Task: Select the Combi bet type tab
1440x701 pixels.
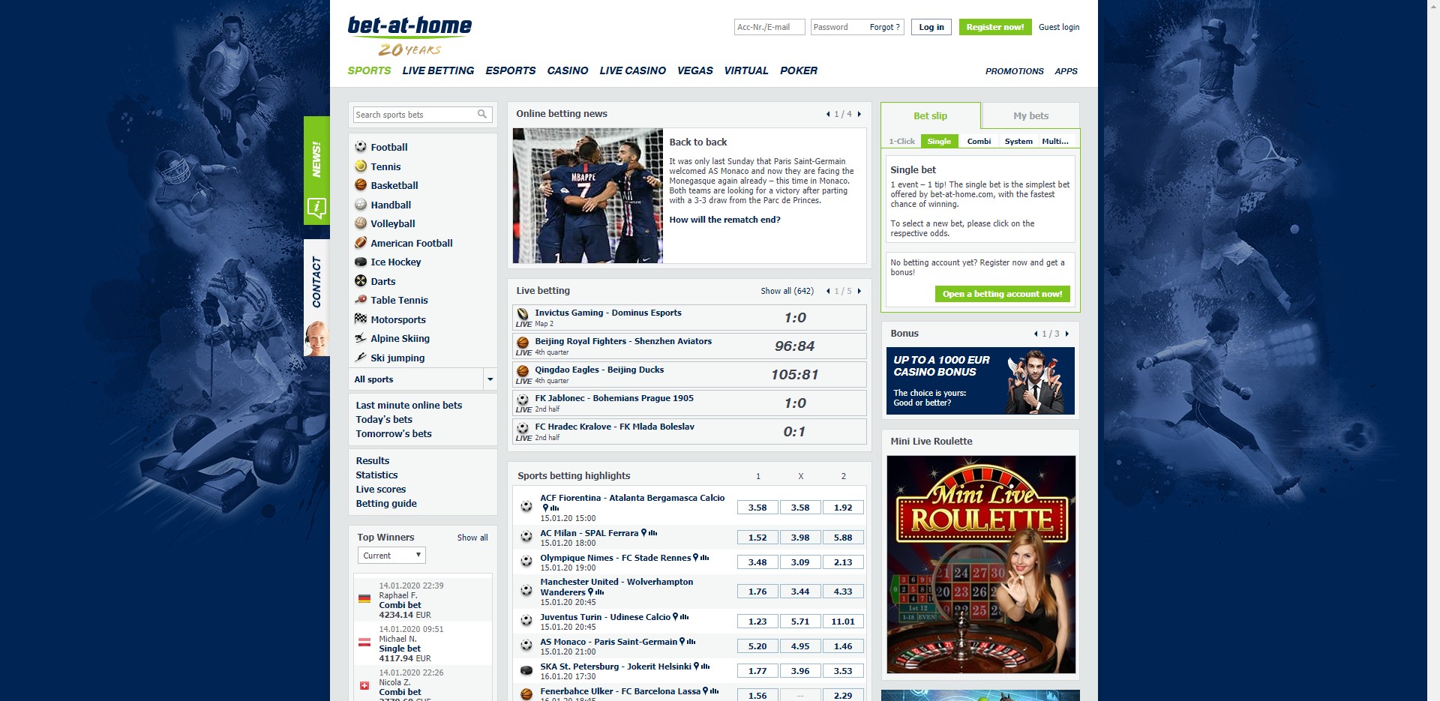Action: 979,141
